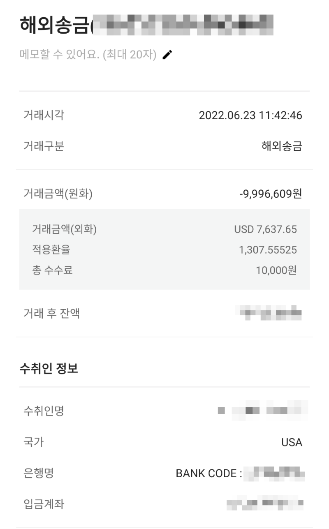Tap the 해외송금 transaction type value
The image size is (329, 529).
[x=282, y=146]
